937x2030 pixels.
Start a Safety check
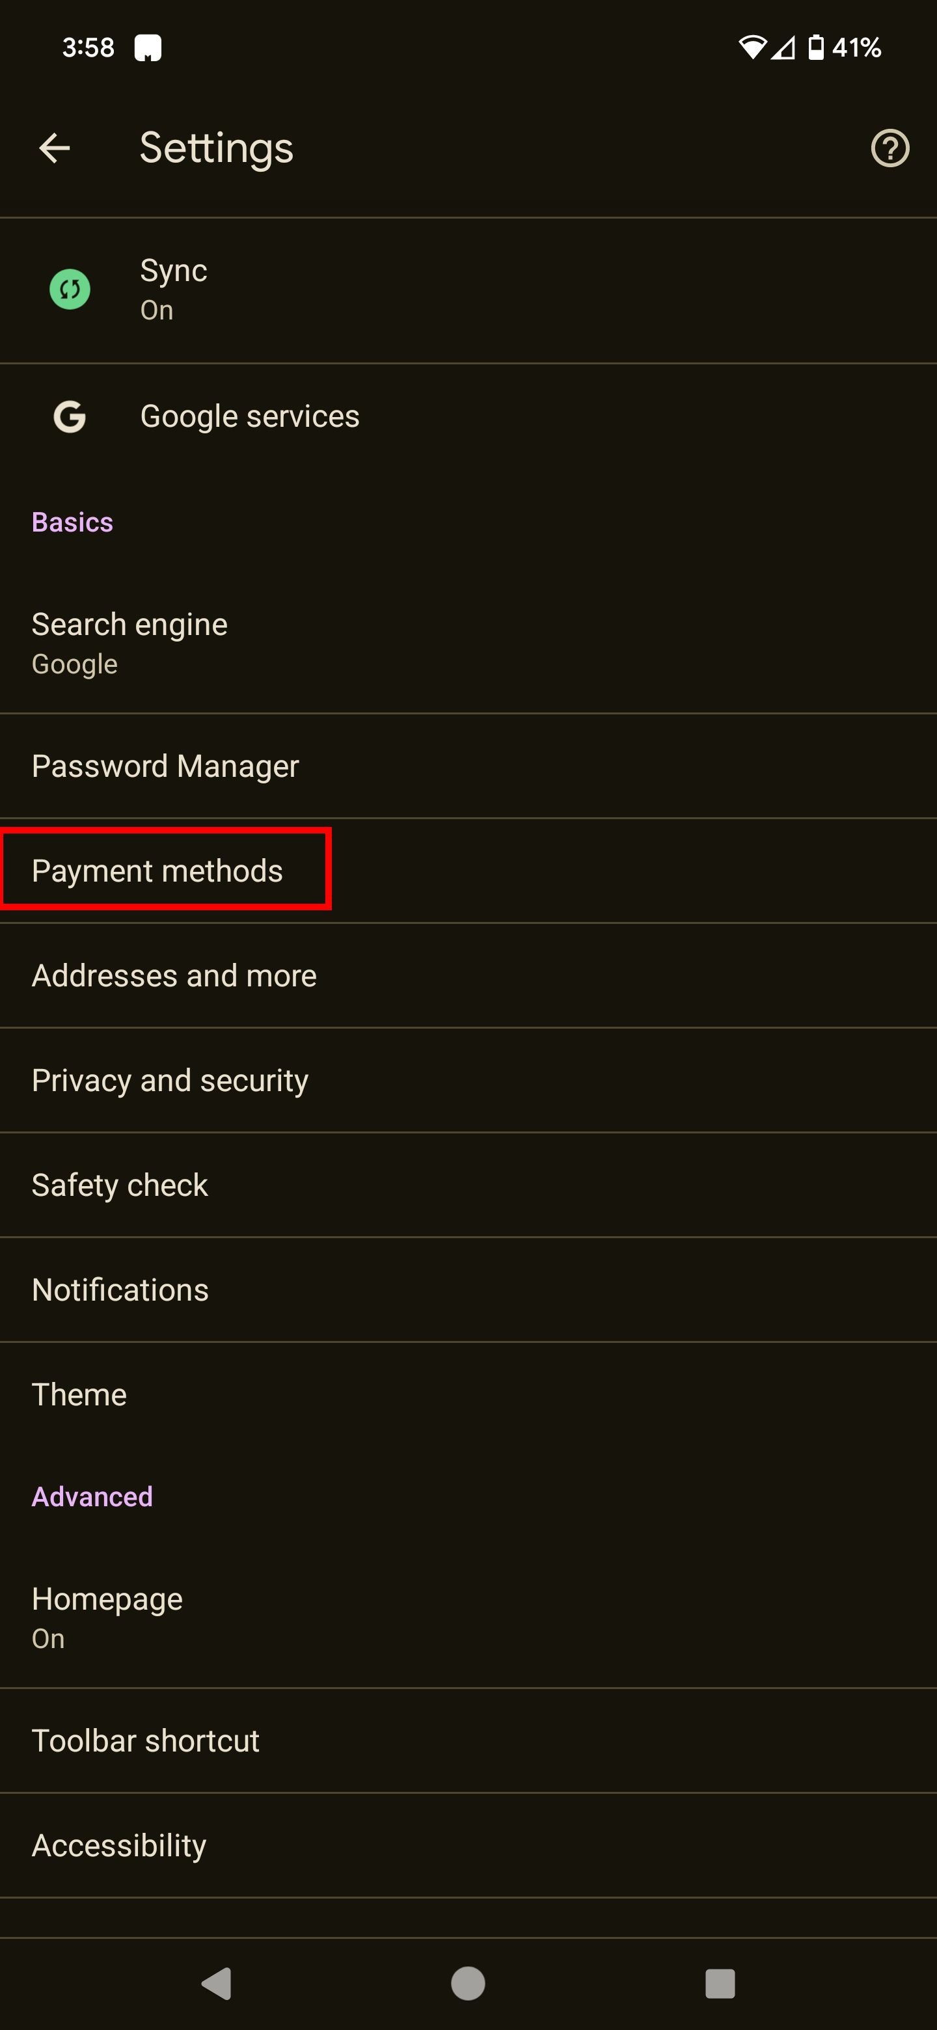(x=120, y=1184)
